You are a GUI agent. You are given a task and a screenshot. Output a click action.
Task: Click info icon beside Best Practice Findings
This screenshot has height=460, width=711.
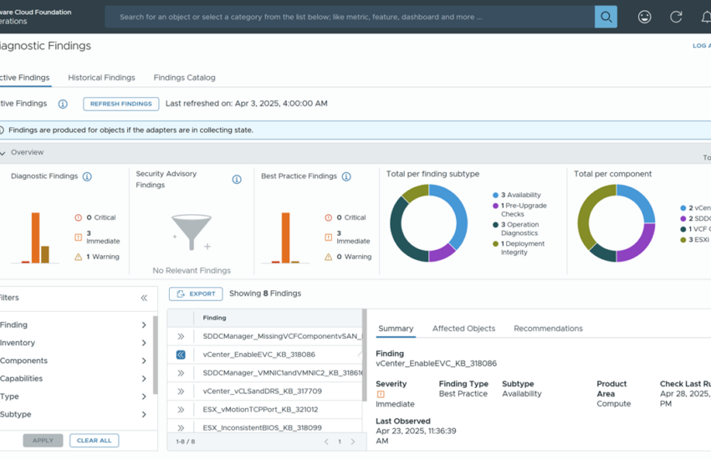346,176
